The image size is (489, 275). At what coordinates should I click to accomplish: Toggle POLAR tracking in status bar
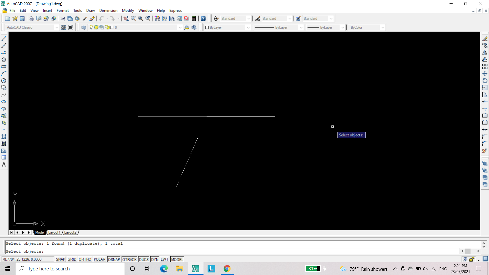pos(100,259)
